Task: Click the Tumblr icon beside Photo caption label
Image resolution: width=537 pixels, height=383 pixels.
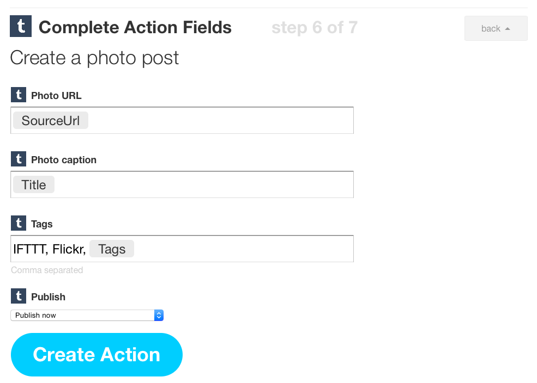Action: click(x=19, y=159)
